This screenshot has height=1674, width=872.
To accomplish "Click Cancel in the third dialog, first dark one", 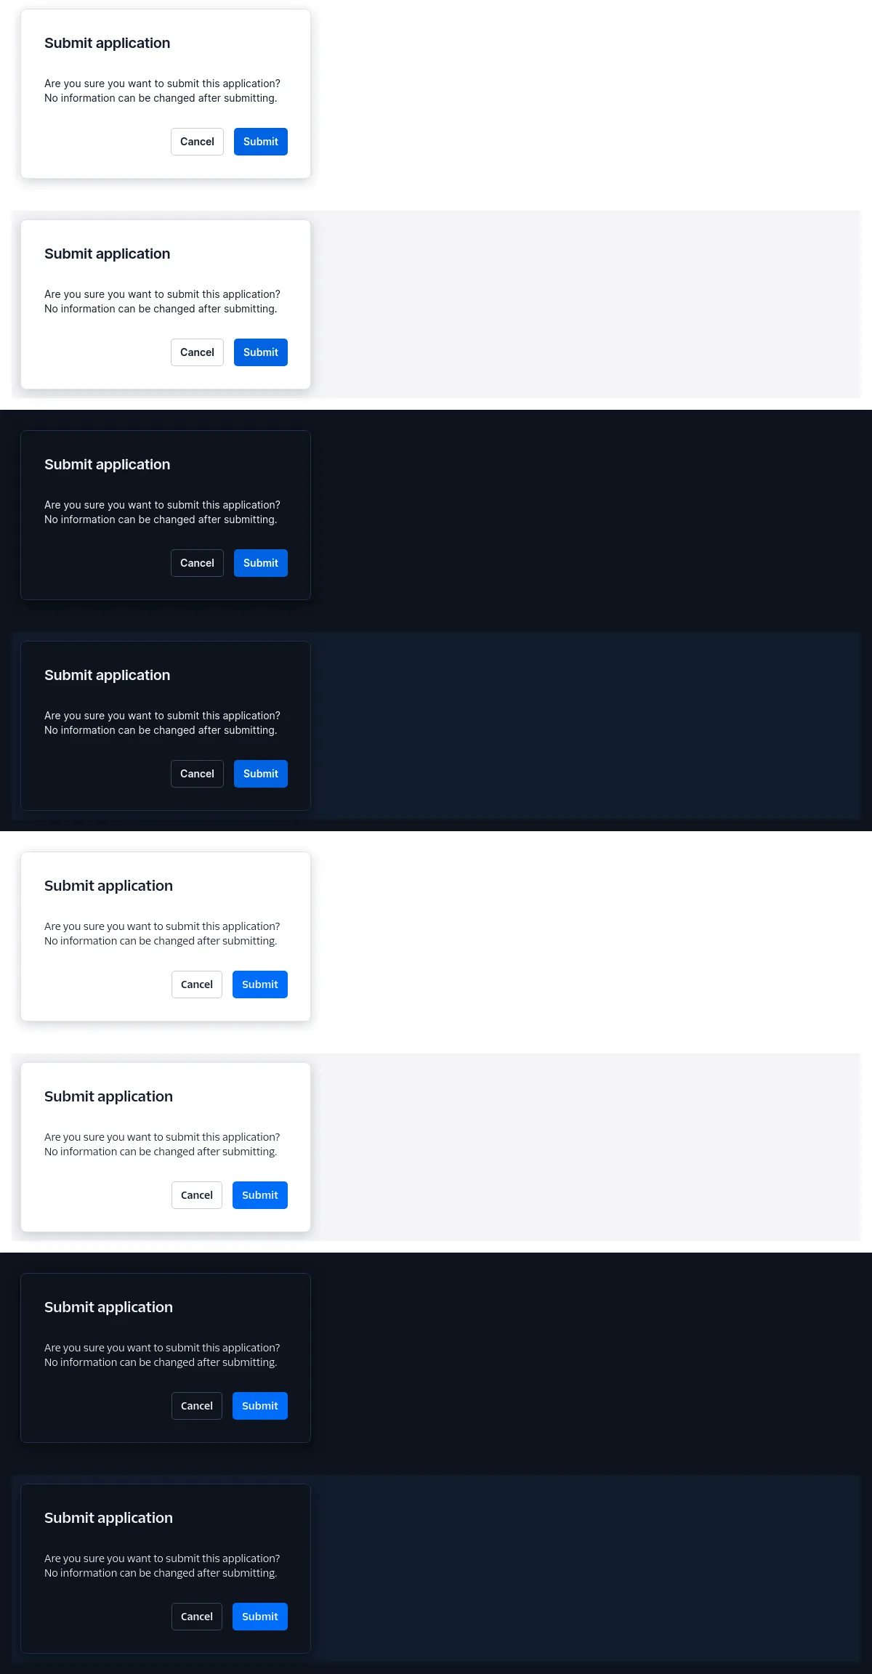I will (x=197, y=563).
